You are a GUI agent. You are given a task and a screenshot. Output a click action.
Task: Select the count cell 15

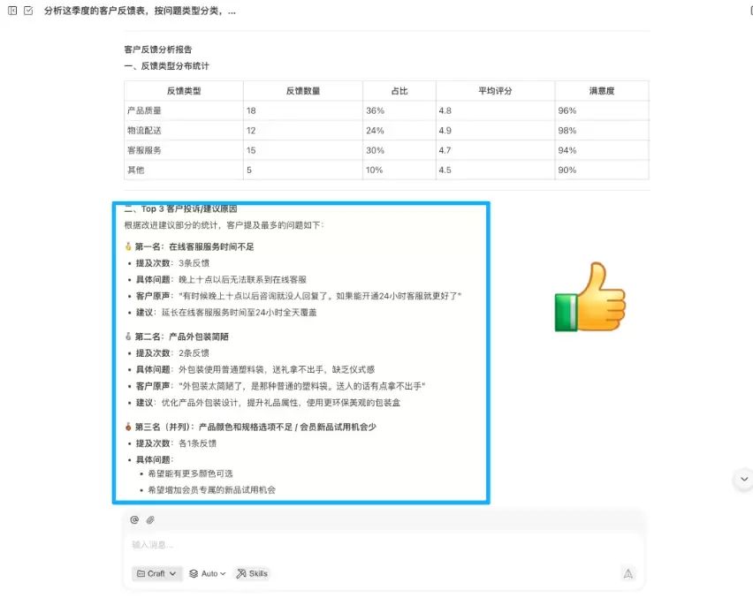(303, 150)
